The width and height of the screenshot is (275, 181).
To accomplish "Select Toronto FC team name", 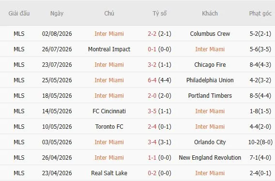I will coord(109,127).
